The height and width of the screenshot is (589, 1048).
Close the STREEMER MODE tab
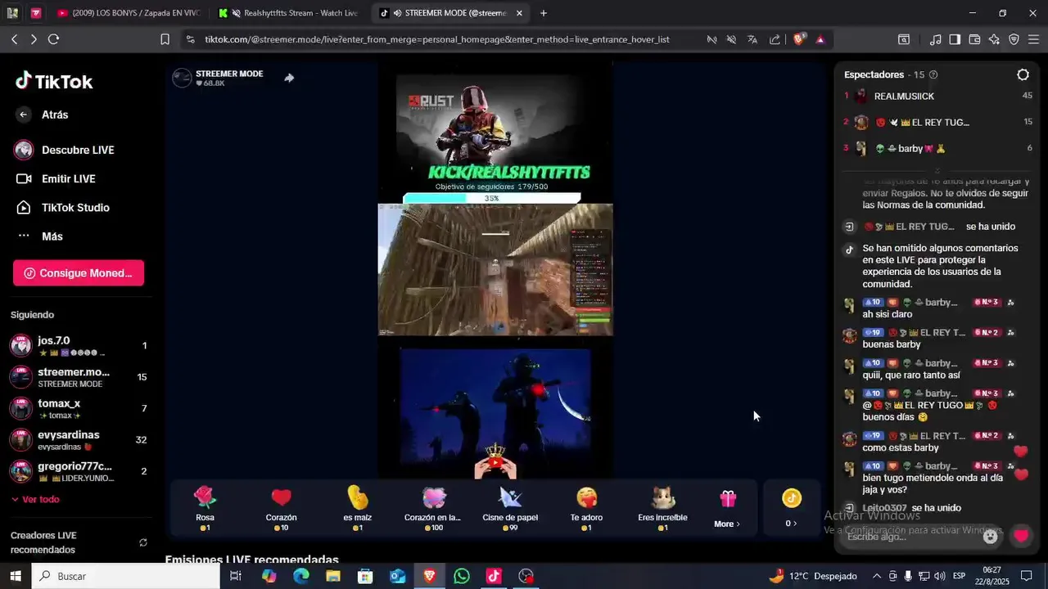[519, 13]
